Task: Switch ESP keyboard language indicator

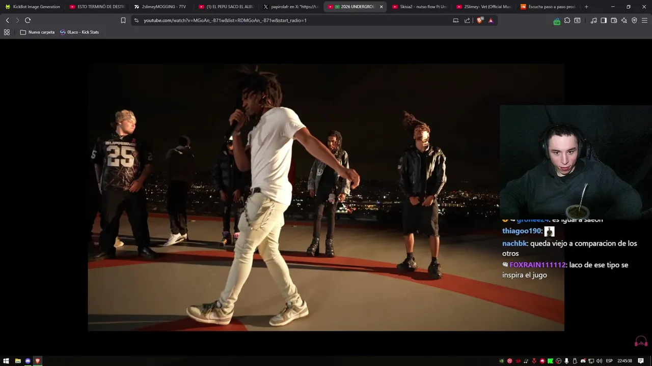Action: [x=609, y=361]
